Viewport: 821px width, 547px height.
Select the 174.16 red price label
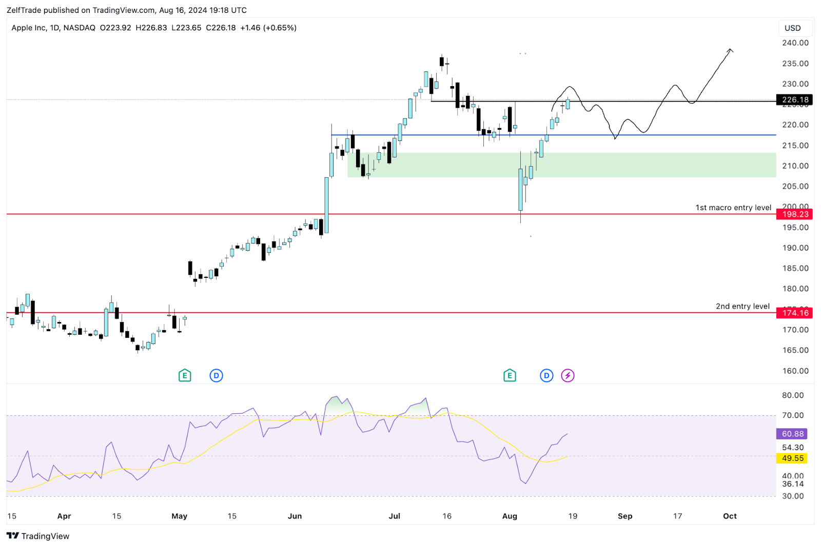[x=795, y=313]
